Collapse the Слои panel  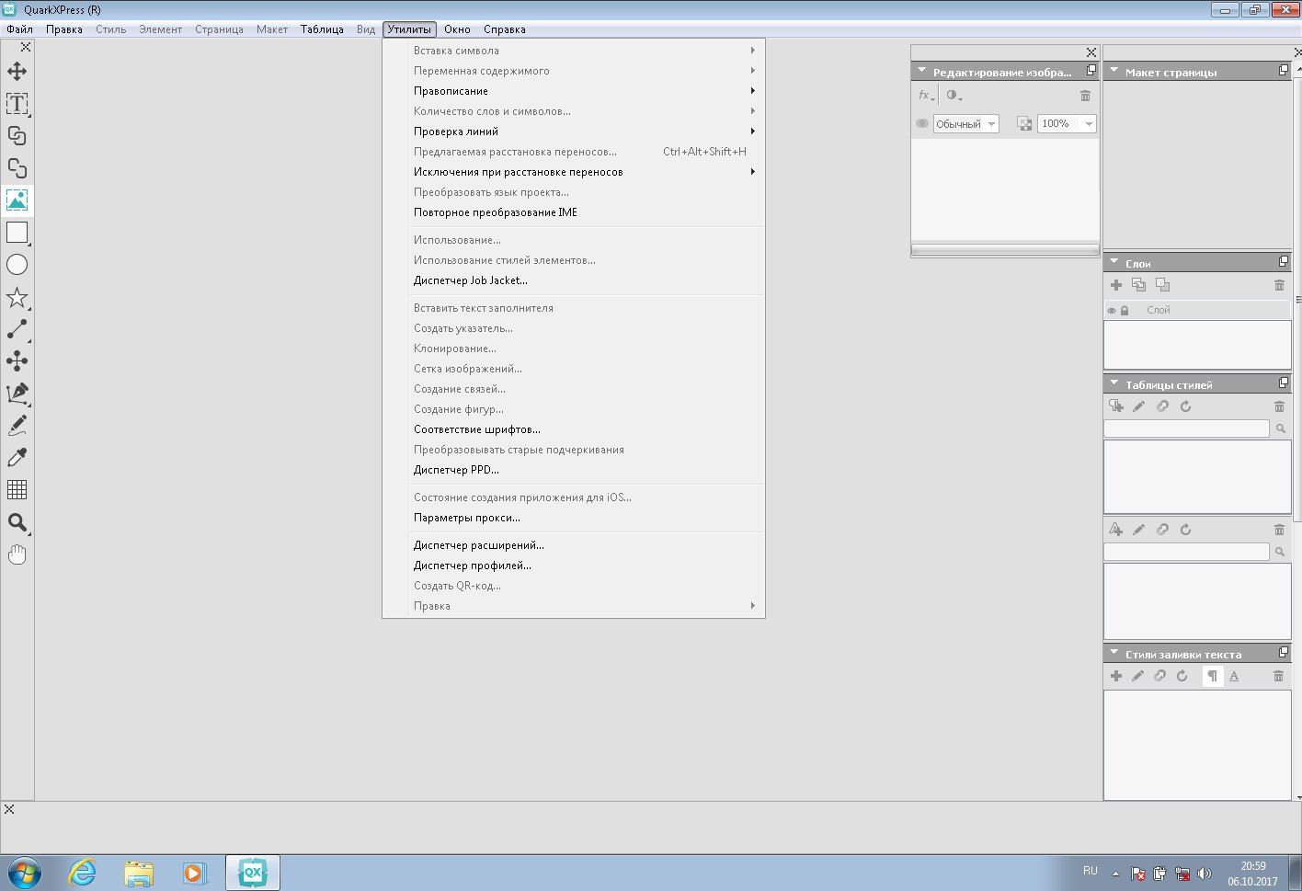[1114, 263]
